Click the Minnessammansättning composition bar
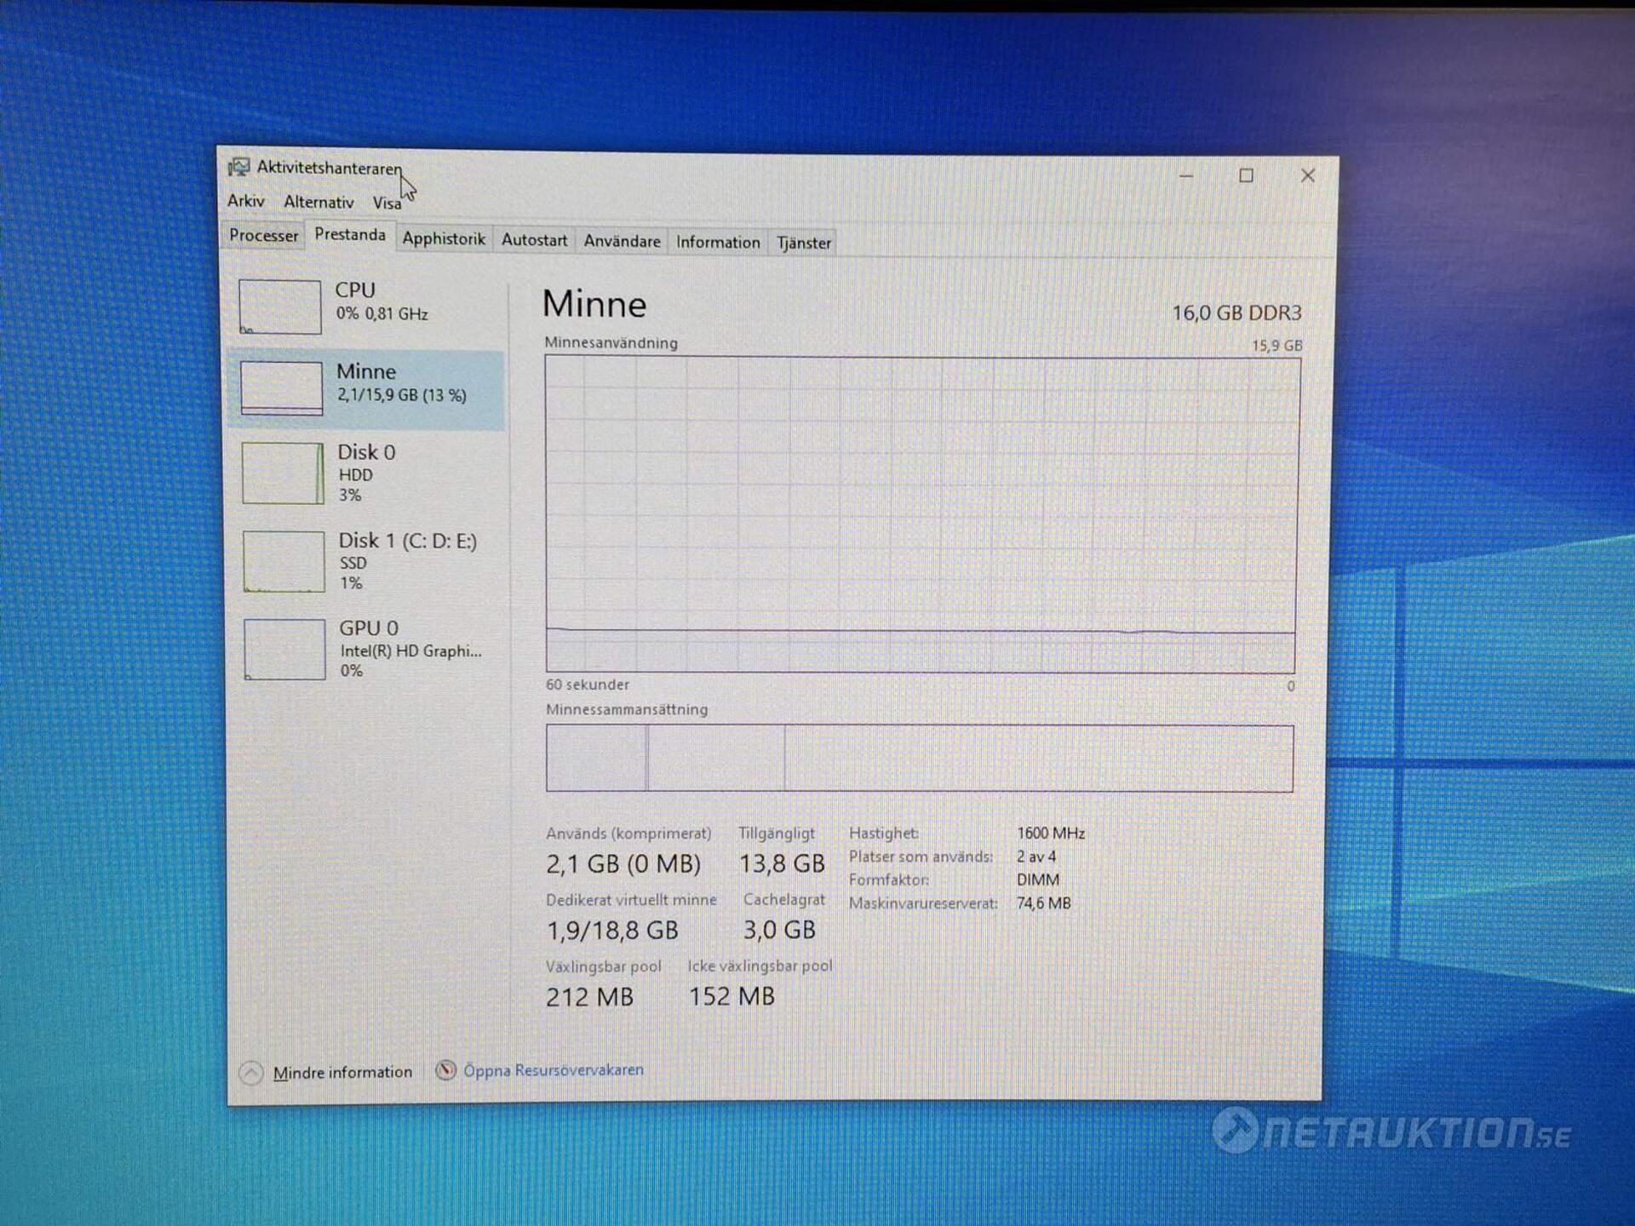The image size is (1635, 1226). click(x=919, y=758)
